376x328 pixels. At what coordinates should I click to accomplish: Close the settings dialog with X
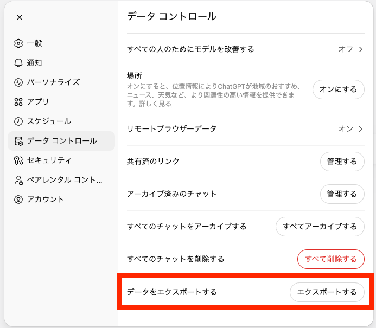[x=20, y=17]
